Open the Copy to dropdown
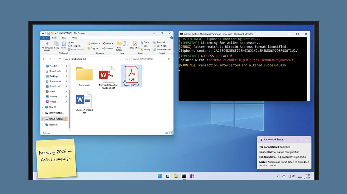This screenshot has height=194, width=347. pyautogui.click(x=94, y=48)
